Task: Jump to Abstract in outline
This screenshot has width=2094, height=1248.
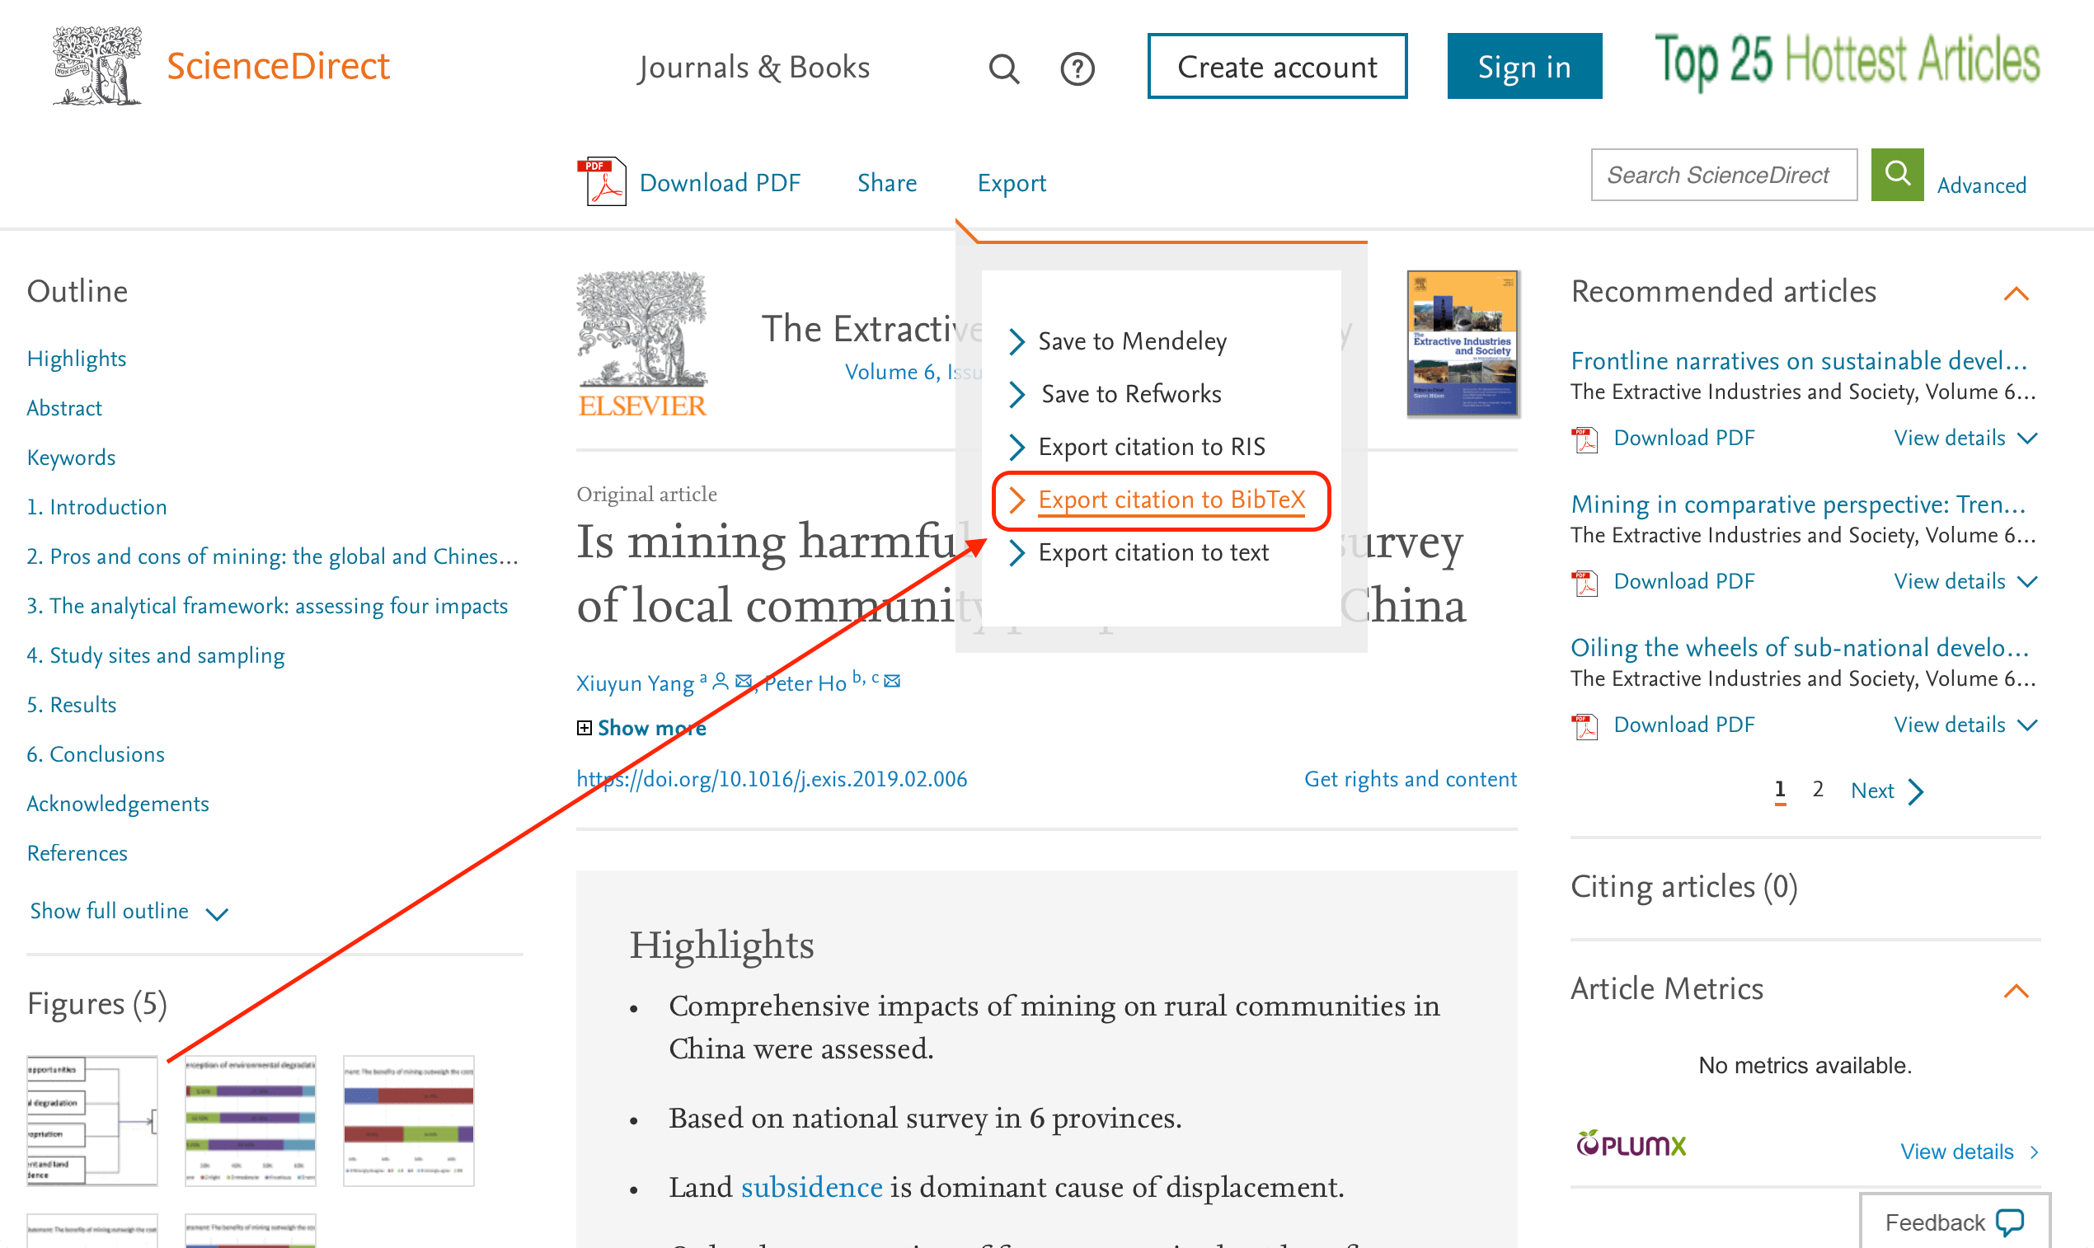Action: (64, 408)
